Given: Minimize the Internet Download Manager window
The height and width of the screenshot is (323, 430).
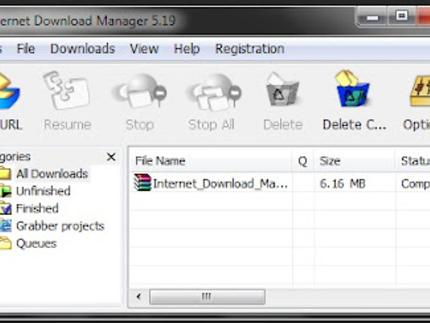Looking at the screenshot, I should pos(373,17).
